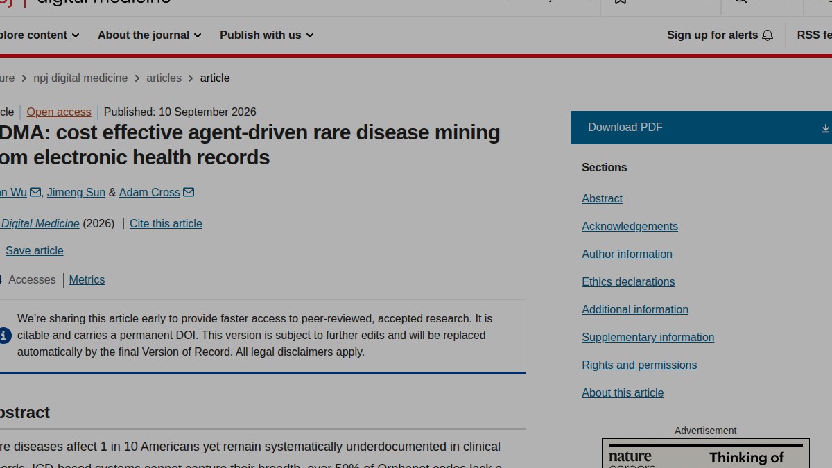Click Cite this article

coord(166,224)
